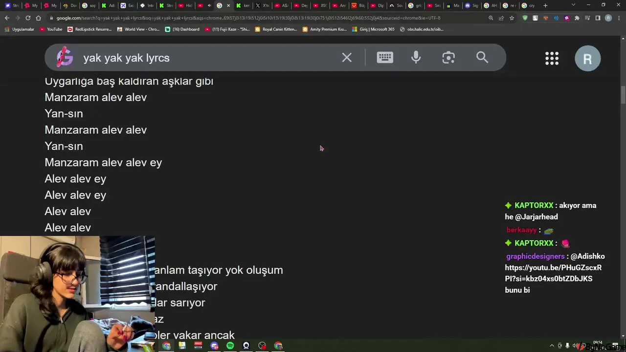626x352 pixels.
Task: Open the RedLipstick Resurre... bookmark
Action: [89, 29]
